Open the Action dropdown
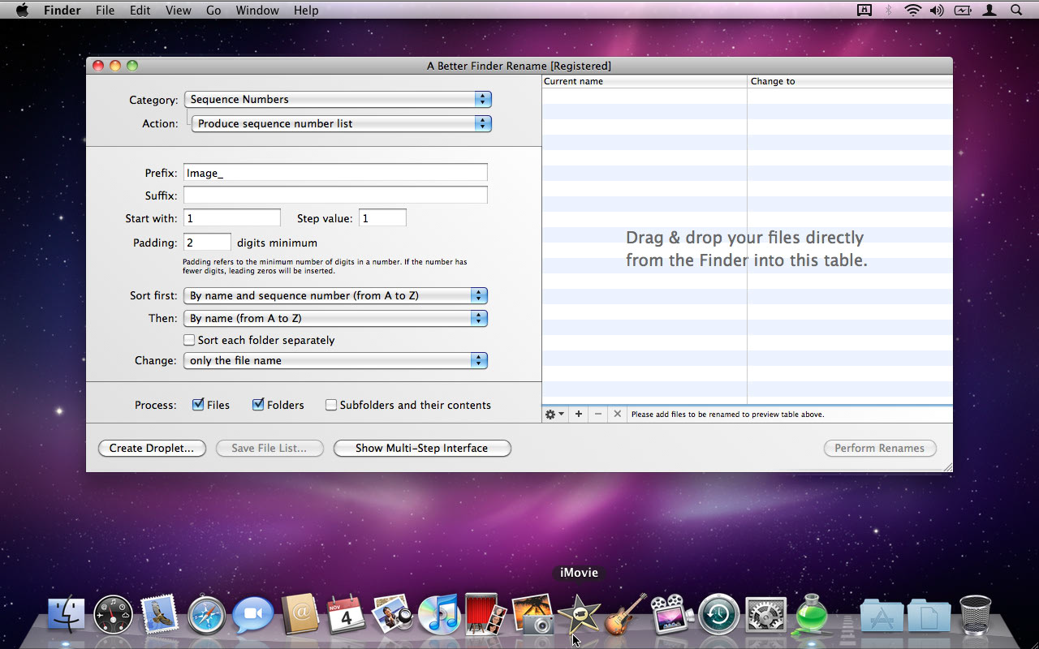Viewport: 1039px width, 649px height. coord(342,123)
